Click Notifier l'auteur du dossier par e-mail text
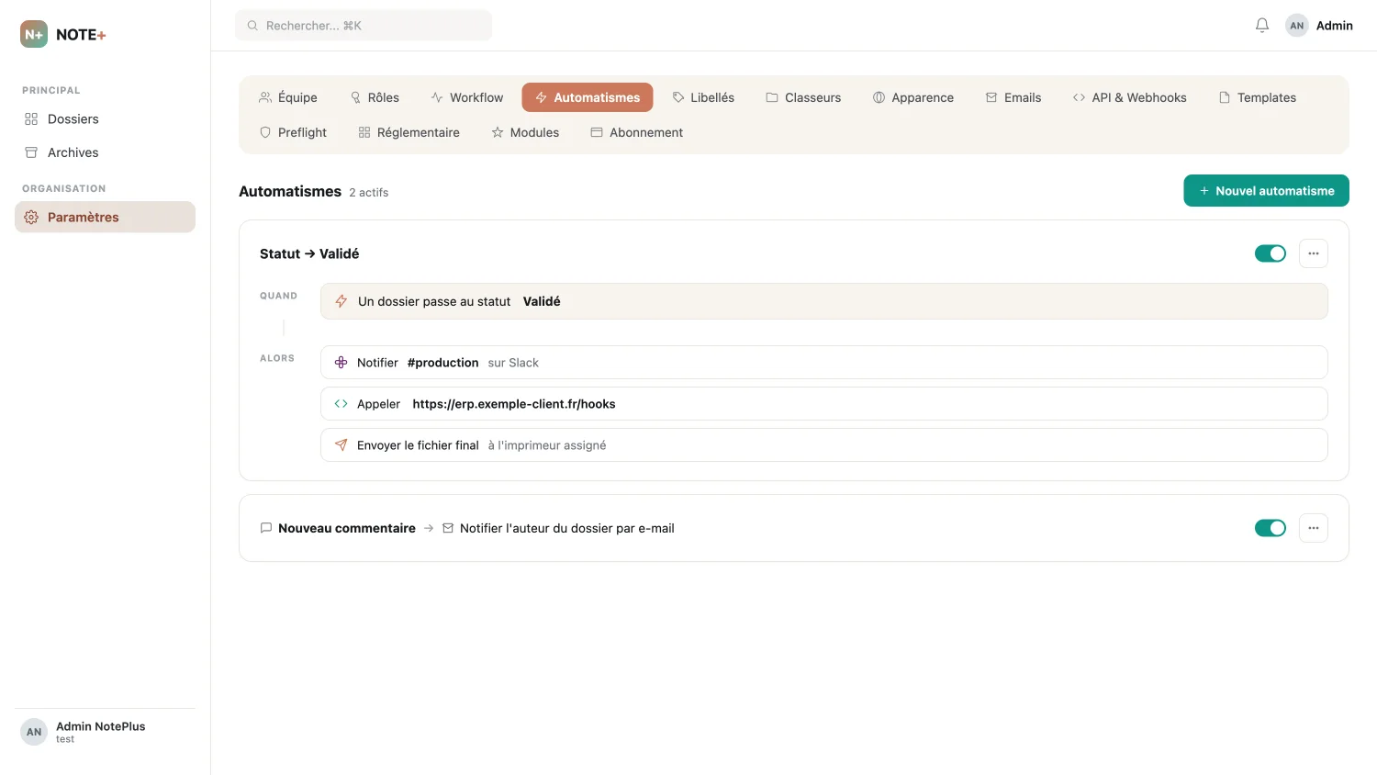The height and width of the screenshot is (775, 1377). [567, 528]
